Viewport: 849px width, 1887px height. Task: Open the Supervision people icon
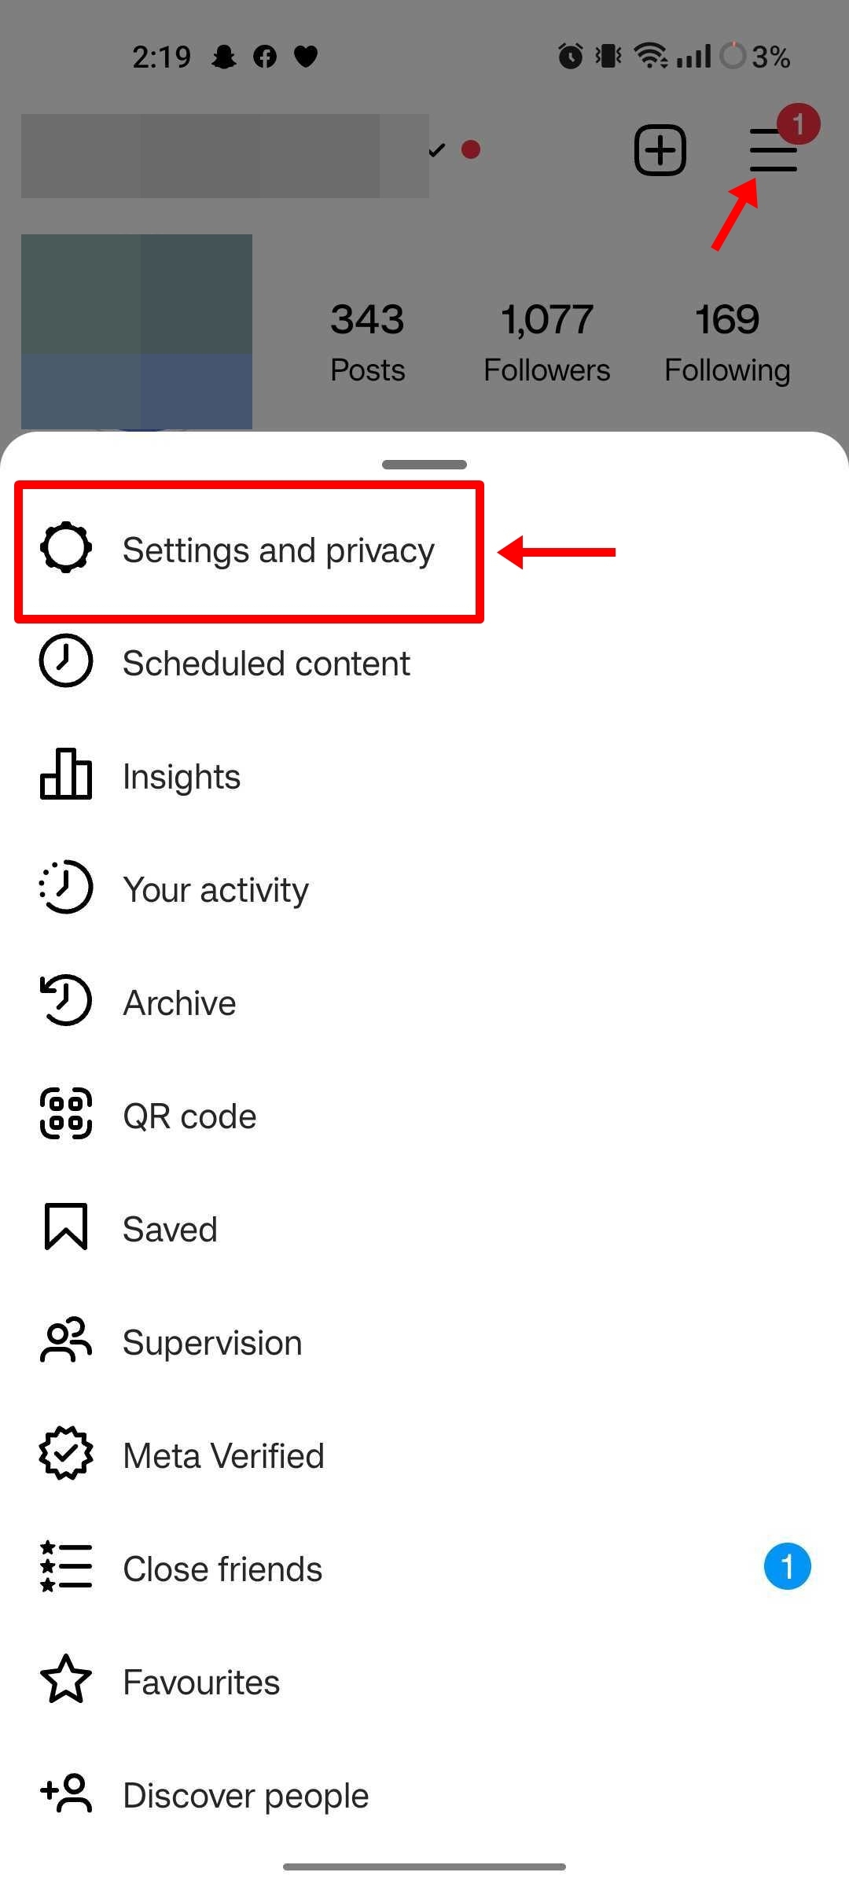(65, 1341)
